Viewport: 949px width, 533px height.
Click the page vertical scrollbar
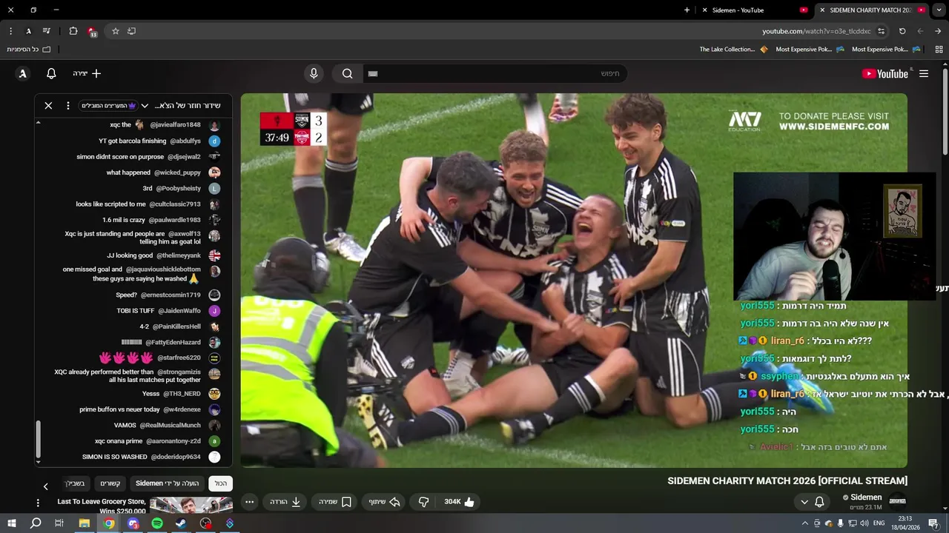(945, 111)
